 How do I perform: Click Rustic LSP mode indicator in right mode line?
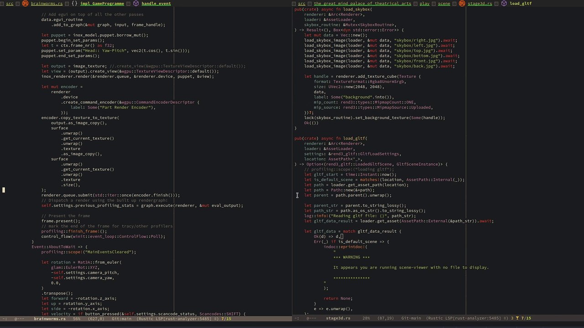tap(466, 318)
